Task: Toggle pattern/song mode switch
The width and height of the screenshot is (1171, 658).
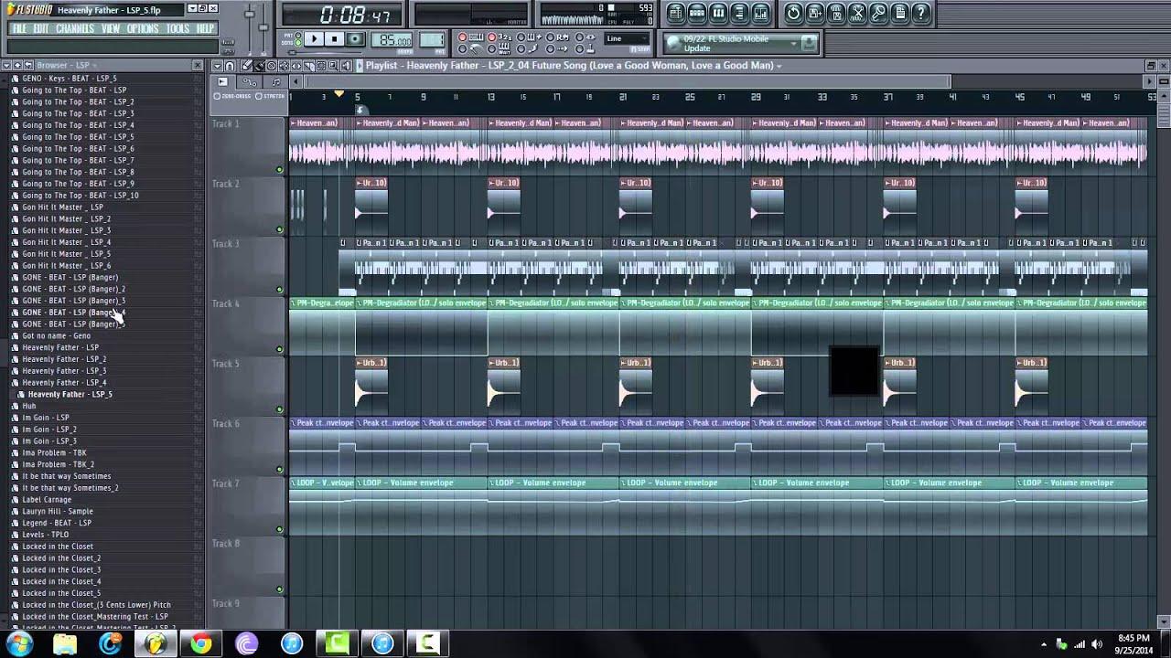Action: click(x=297, y=38)
